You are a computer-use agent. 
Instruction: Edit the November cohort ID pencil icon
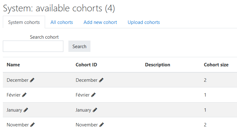click(x=101, y=125)
